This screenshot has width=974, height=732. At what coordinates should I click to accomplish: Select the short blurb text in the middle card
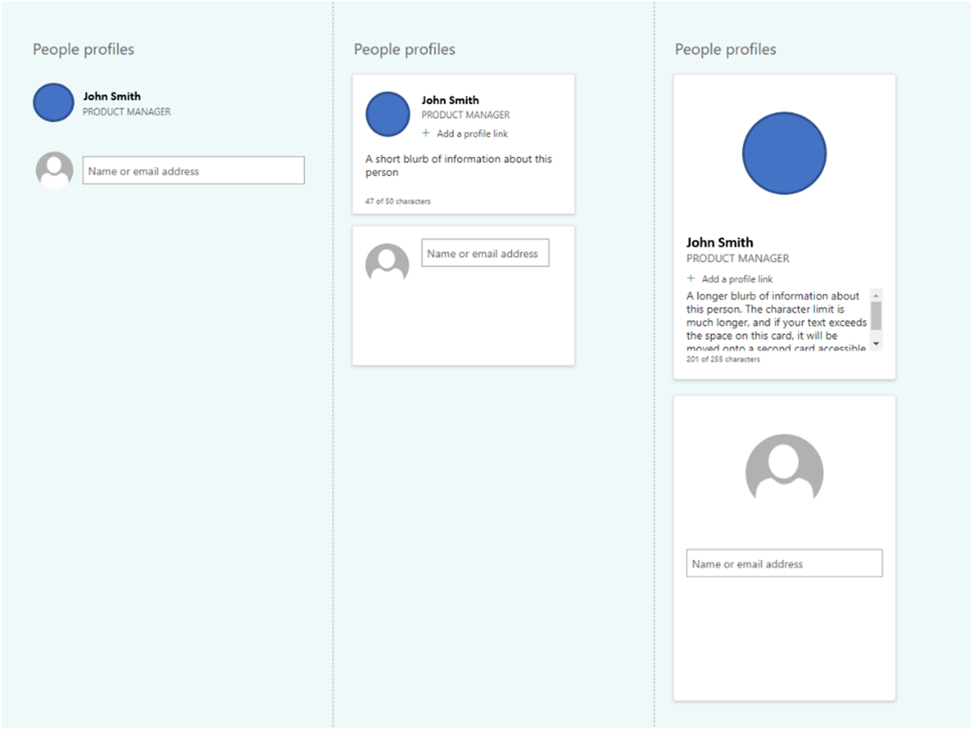point(457,165)
